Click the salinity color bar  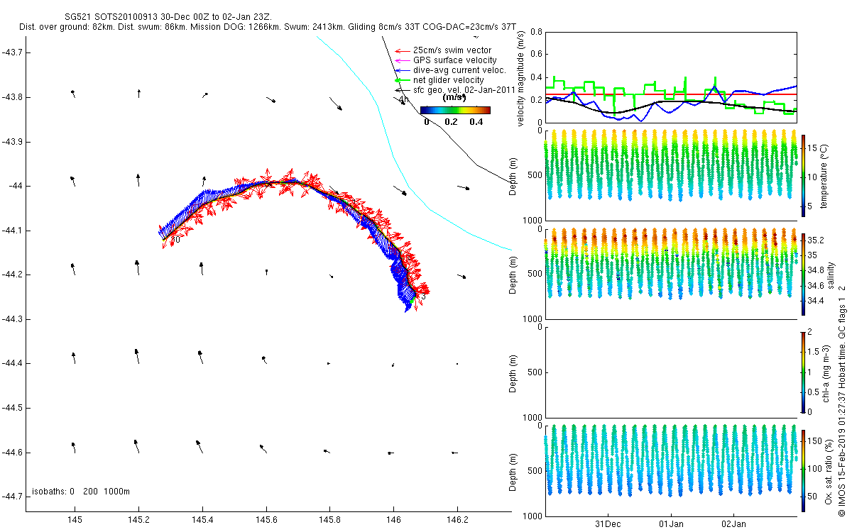click(803, 274)
